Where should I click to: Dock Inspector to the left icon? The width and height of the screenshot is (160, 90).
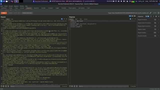(146, 16)
